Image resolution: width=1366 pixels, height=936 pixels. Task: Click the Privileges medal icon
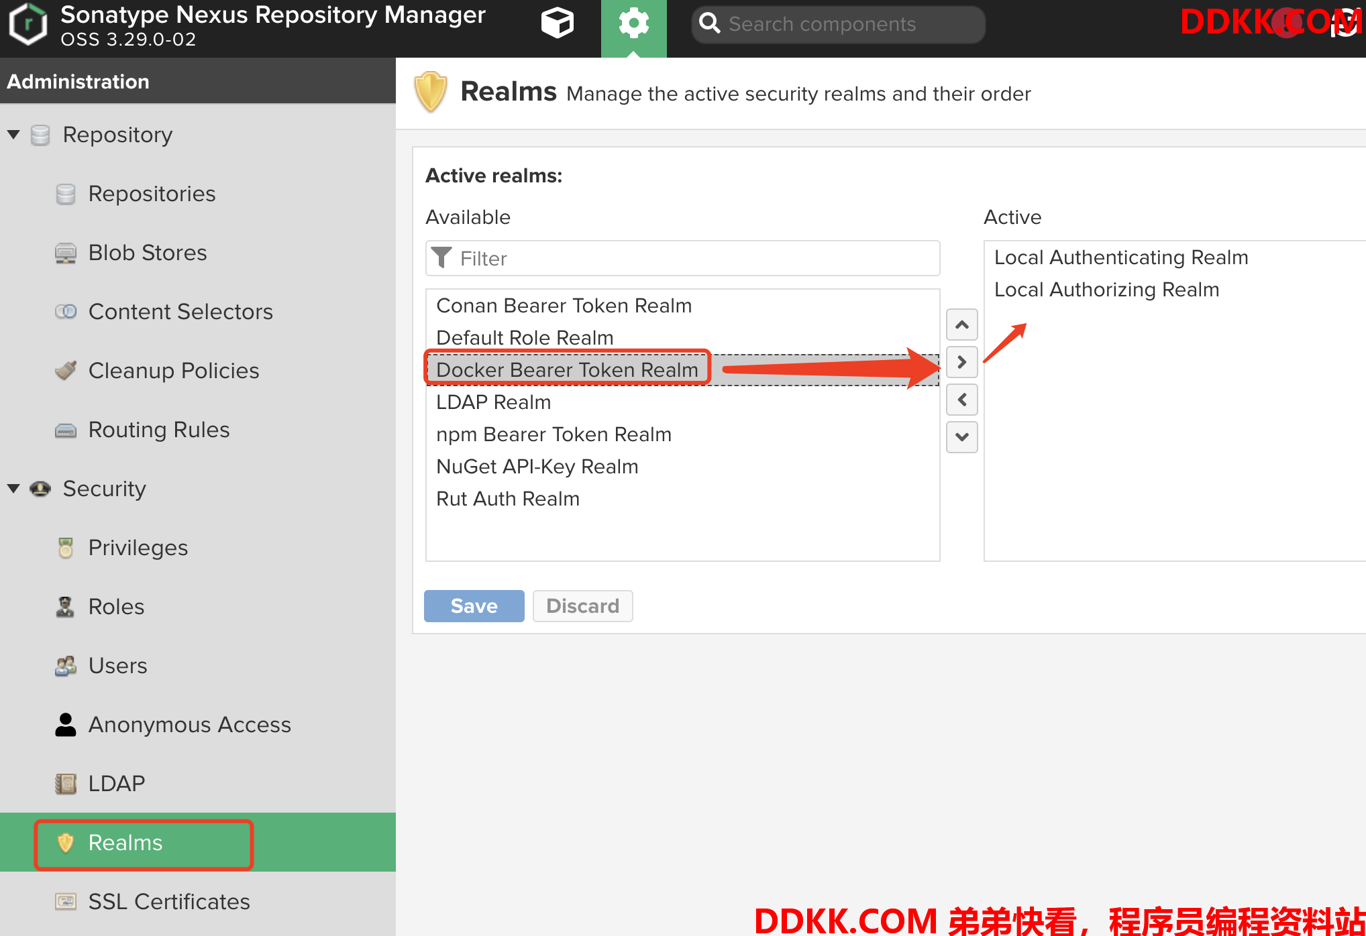(x=66, y=548)
